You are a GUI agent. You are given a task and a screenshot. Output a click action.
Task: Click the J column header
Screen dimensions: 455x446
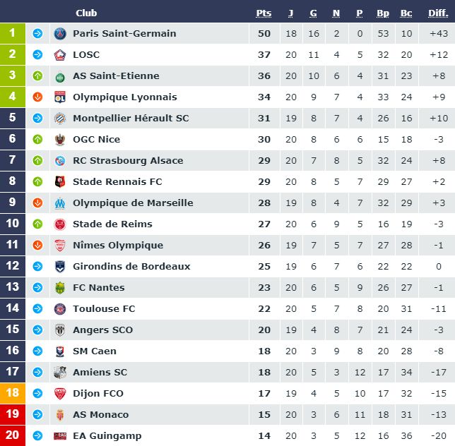291,13
